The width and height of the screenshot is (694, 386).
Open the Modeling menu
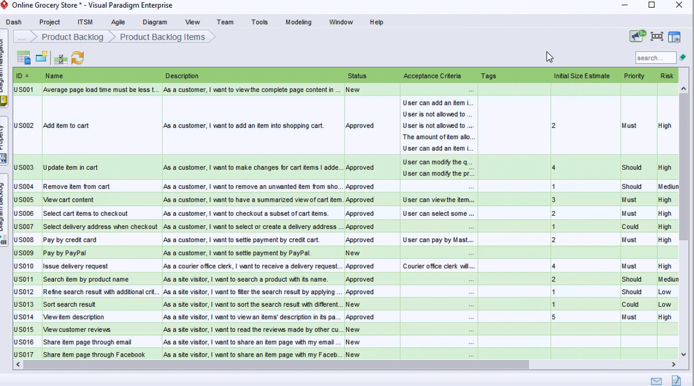[x=298, y=22]
